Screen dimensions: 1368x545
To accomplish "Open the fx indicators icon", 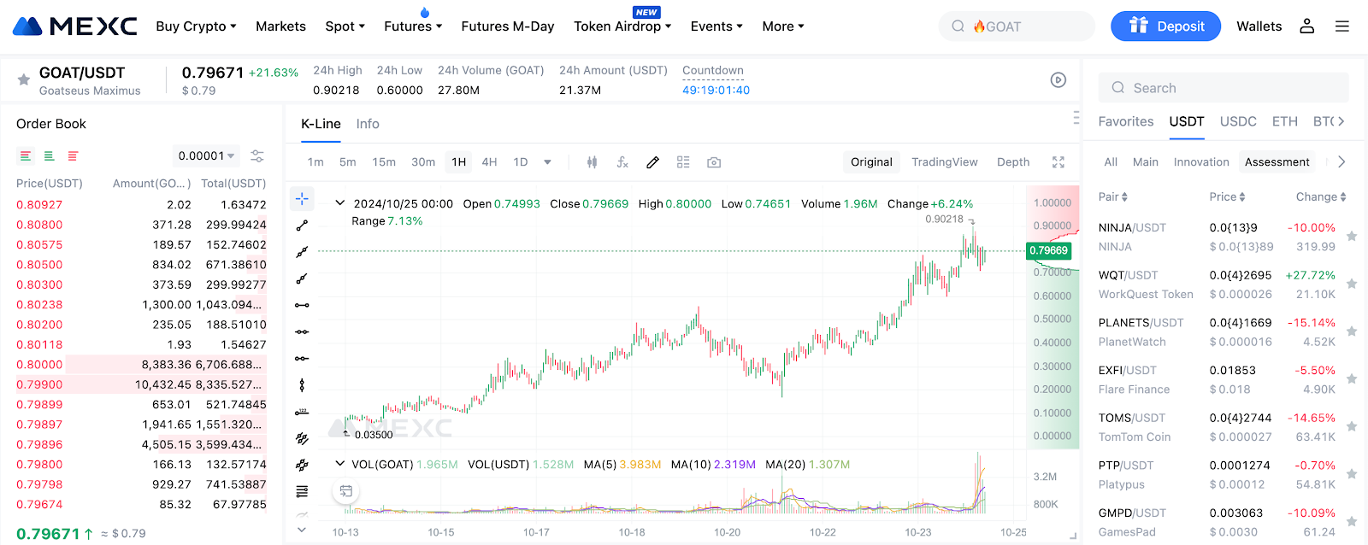I will pos(622,162).
